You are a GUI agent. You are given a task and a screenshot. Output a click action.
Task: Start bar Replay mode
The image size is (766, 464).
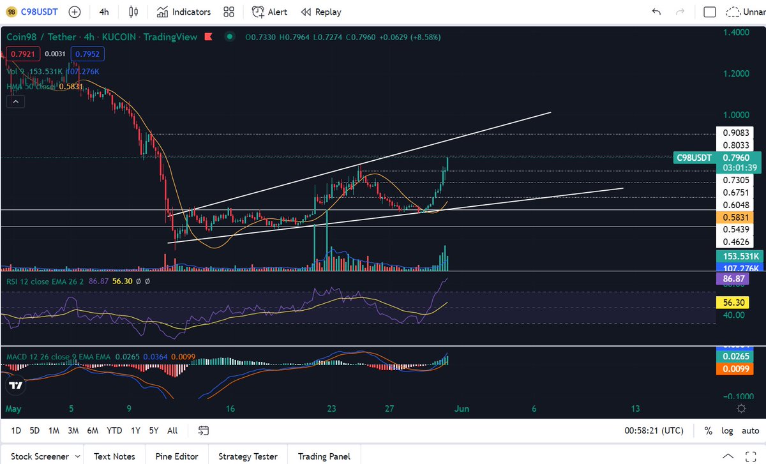(x=321, y=11)
